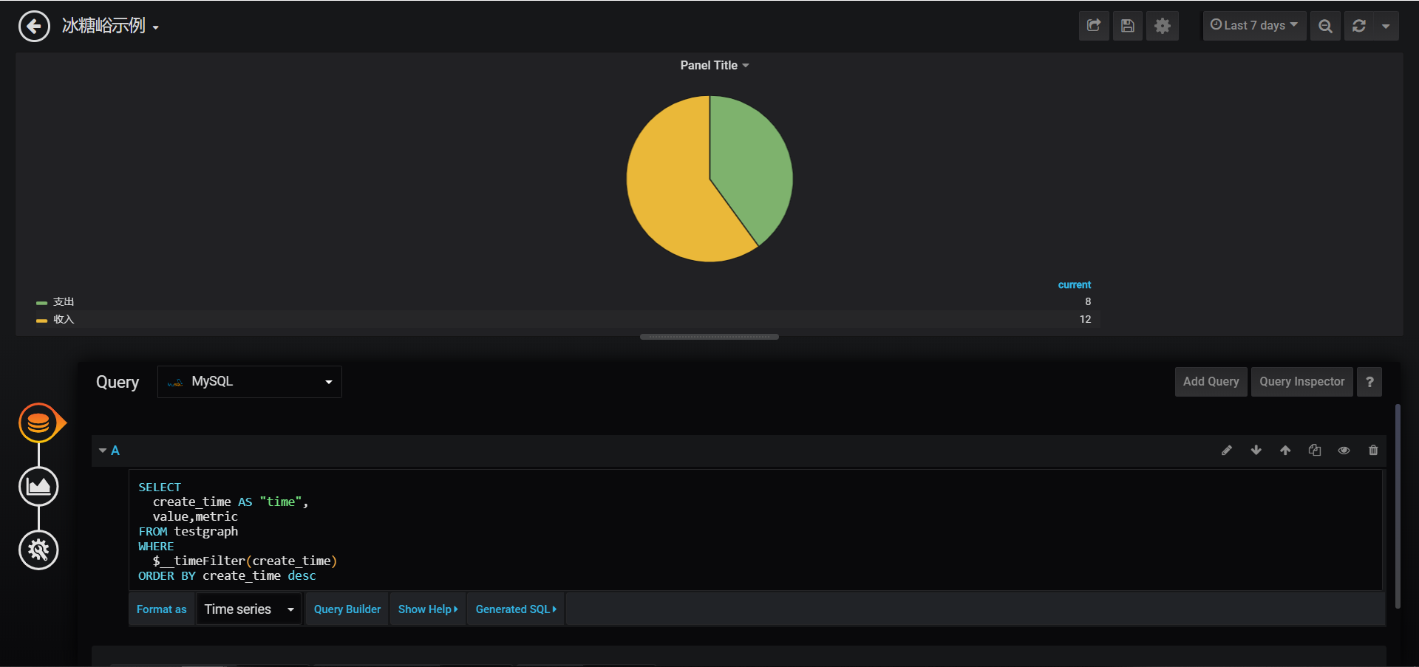Switch to the Visualization tab in the sidebar

pyautogui.click(x=38, y=486)
